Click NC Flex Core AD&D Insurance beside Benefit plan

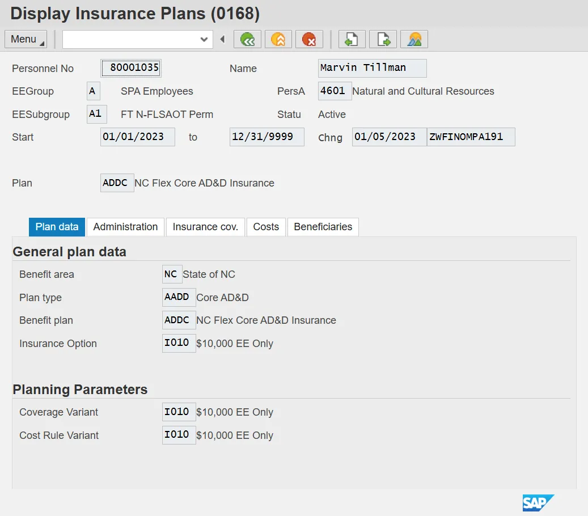(266, 320)
